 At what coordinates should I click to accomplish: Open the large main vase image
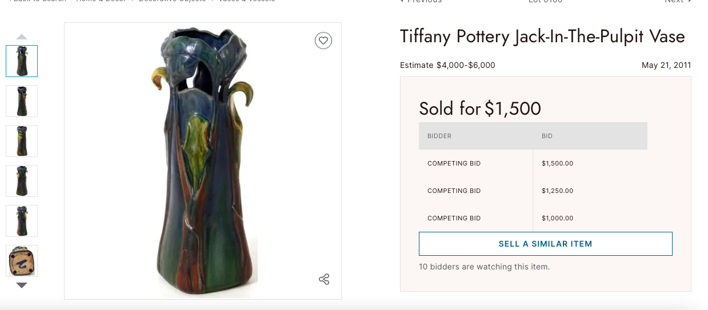(x=203, y=161)
